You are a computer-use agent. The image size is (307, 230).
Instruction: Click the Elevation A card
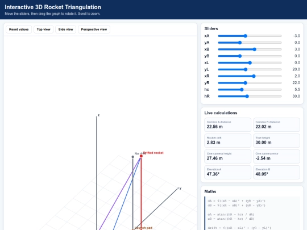tap(228, 172)
